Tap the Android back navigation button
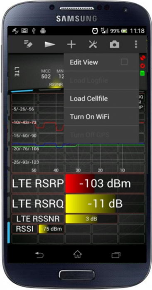Viewport: 152px width, 290px height. [x=39, y=255]
